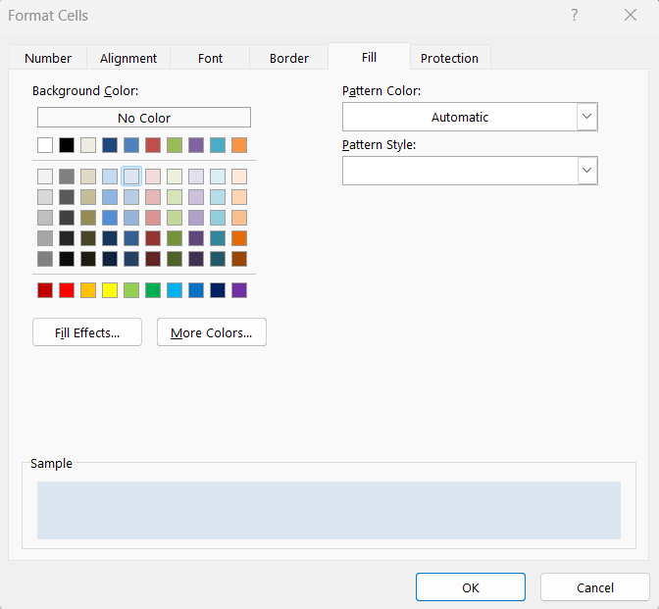
Task: Expand the Pattern Style dropdown arrow
Action: [587, 171]
